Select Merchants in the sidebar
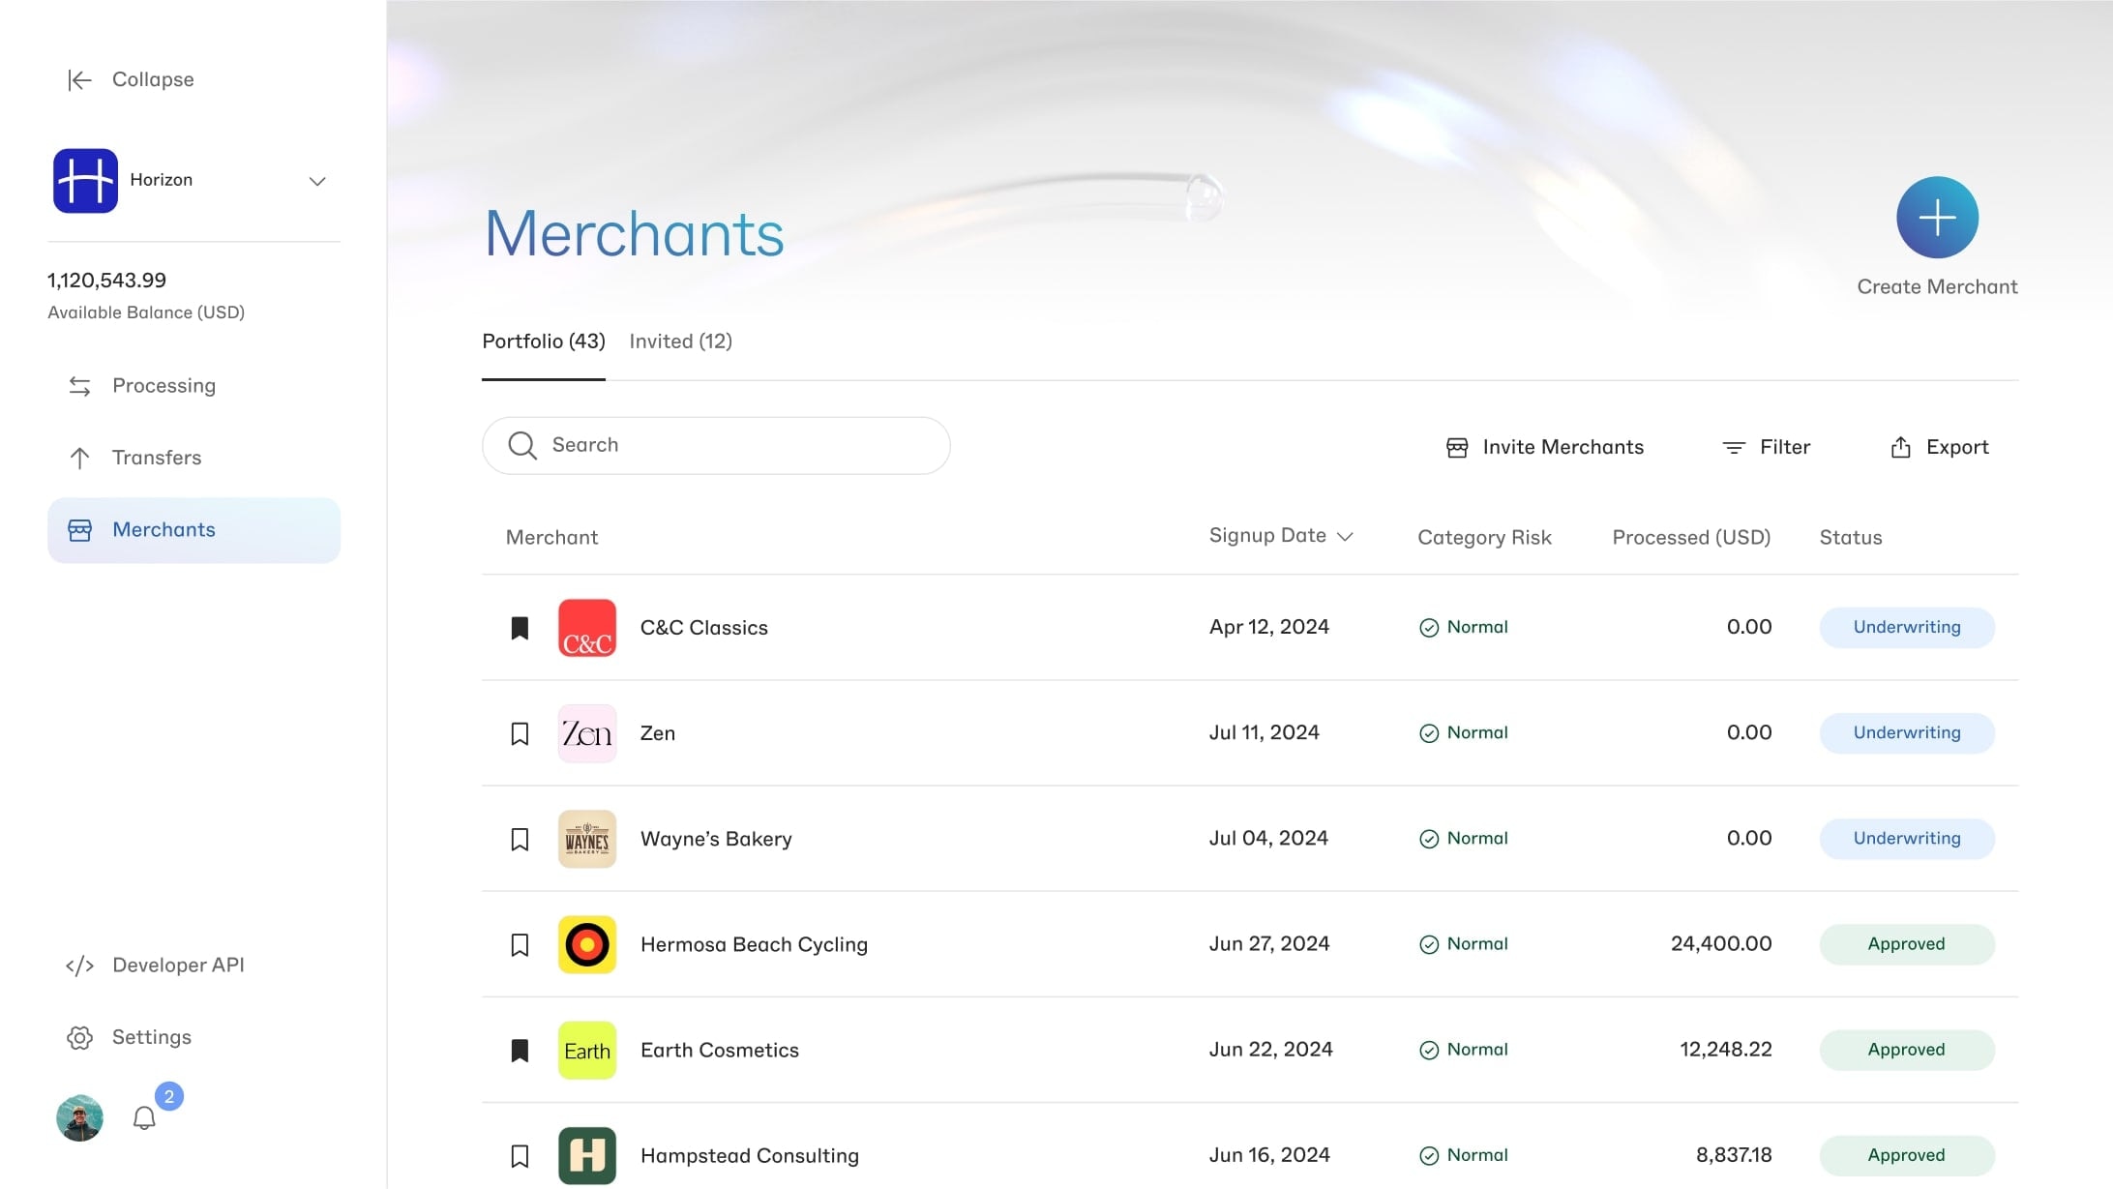 pyautogui.click(x=193, y=530)
